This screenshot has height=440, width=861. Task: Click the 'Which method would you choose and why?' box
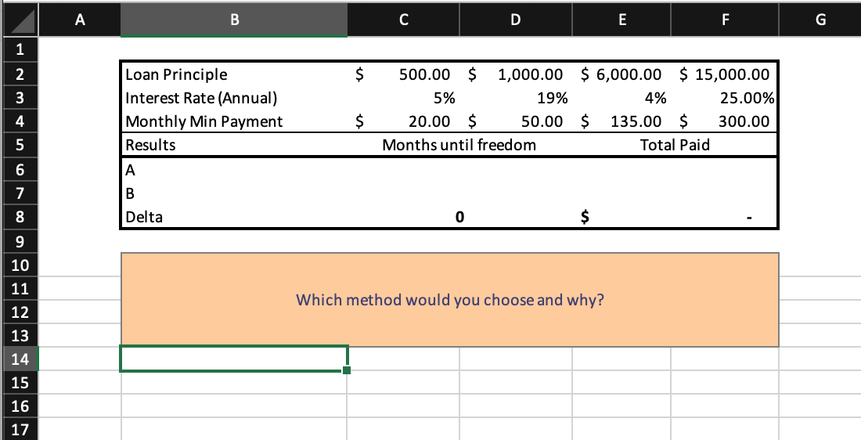450,300
